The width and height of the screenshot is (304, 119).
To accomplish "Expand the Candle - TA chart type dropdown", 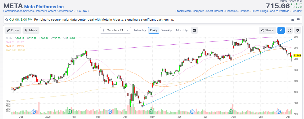I will (116, 30).
